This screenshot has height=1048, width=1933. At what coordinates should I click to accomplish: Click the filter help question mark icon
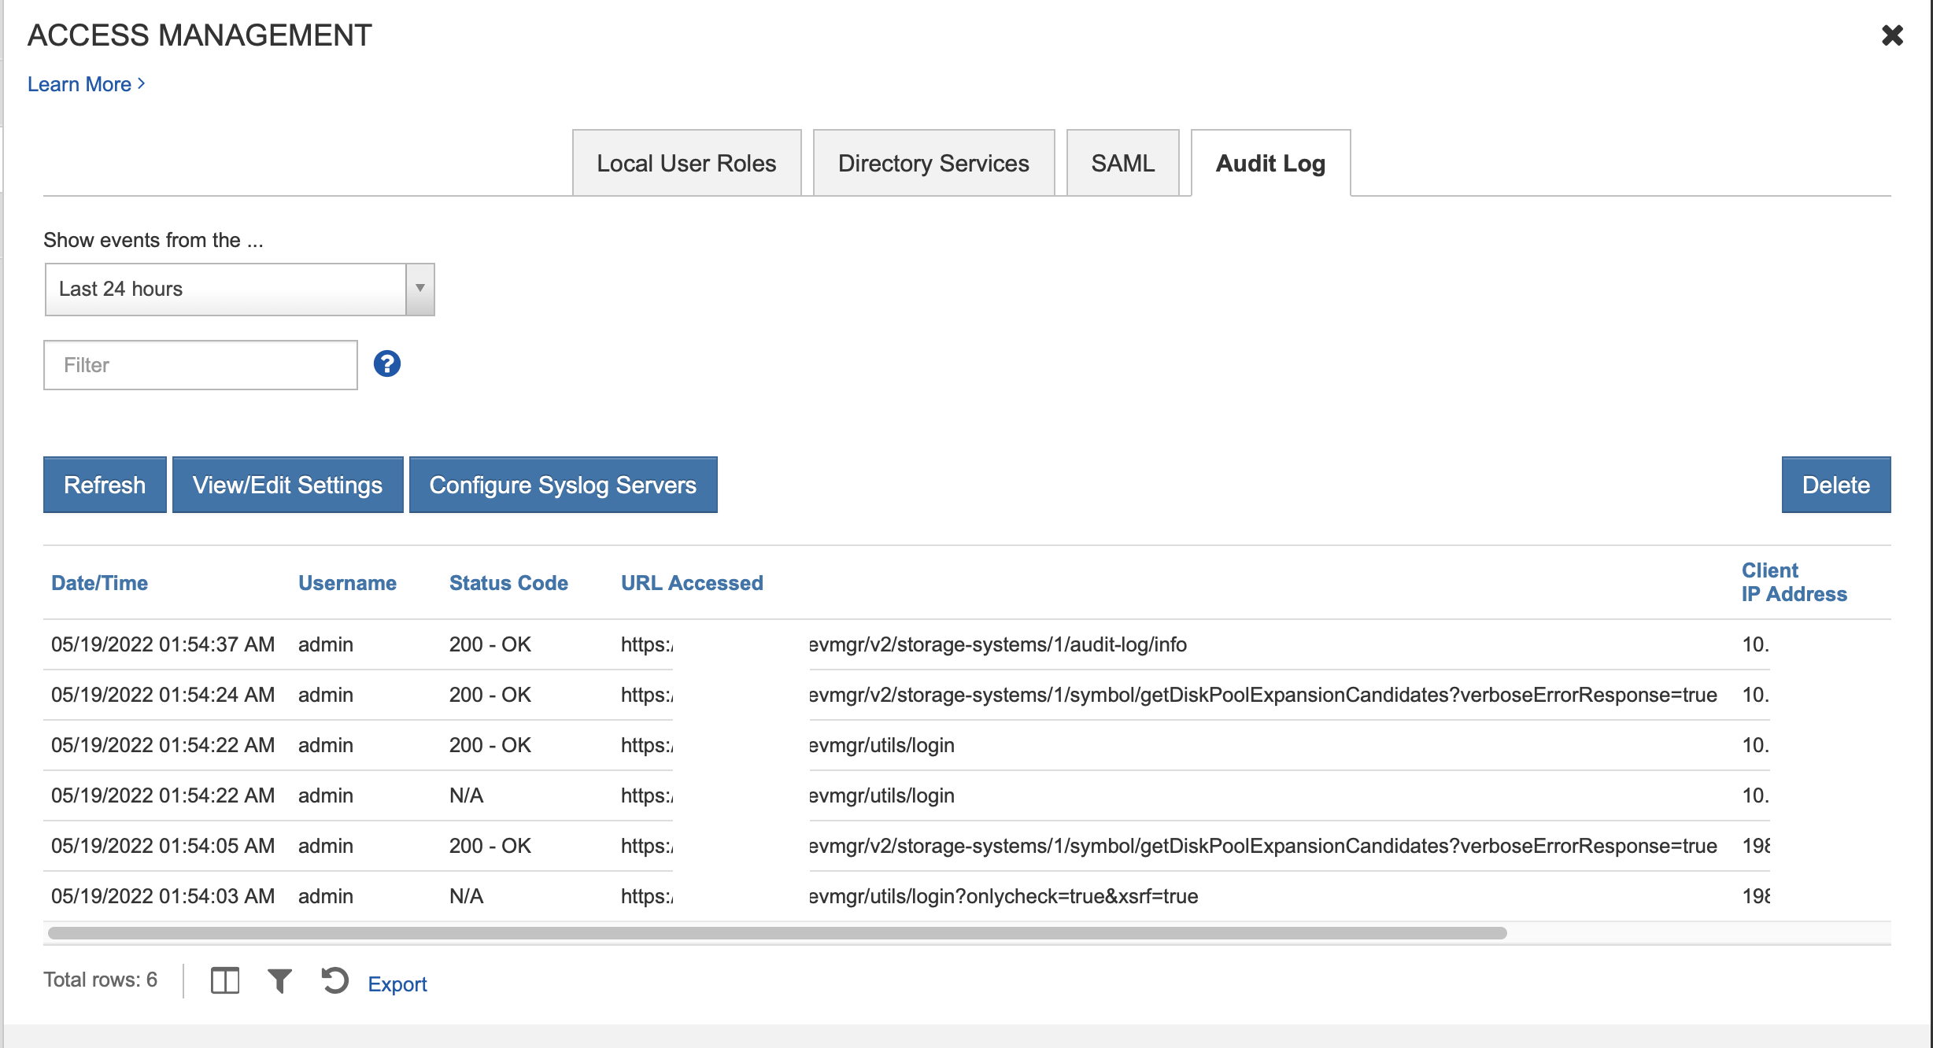pos(386,364)
